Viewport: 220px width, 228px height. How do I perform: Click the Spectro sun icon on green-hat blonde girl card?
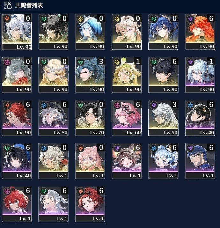click(x=117, y=62)
